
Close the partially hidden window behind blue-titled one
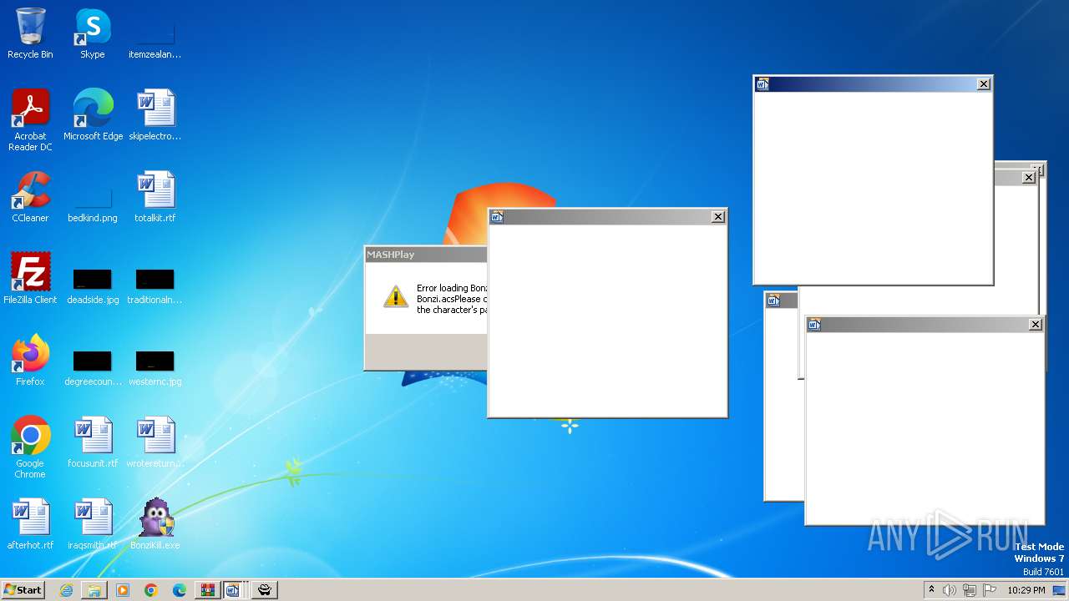coord(1029,178)
